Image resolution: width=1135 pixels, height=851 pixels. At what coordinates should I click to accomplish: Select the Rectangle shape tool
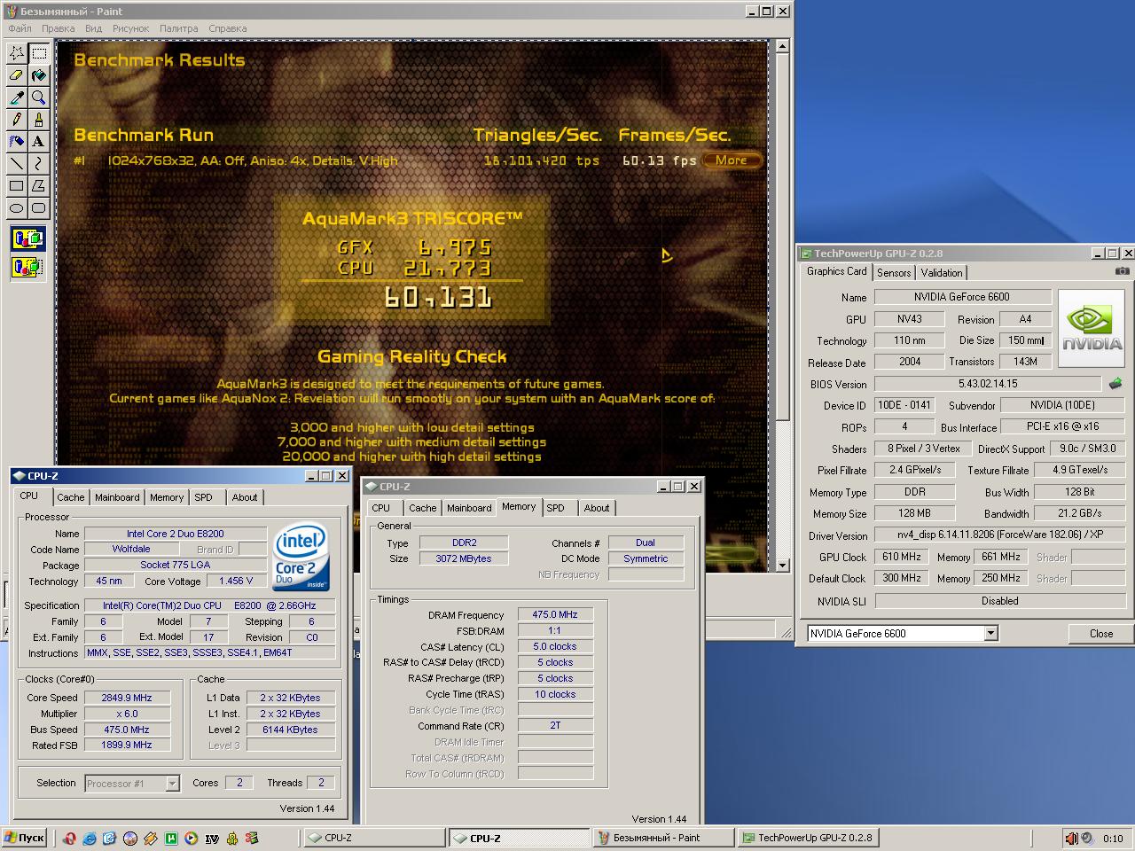[x=17, y=186]
